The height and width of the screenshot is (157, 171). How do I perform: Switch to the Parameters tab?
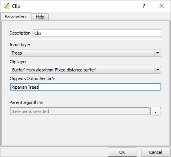tap(16, 16)
